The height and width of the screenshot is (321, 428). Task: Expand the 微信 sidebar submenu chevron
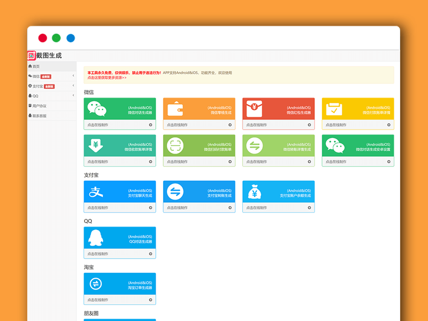coord(73,75)
